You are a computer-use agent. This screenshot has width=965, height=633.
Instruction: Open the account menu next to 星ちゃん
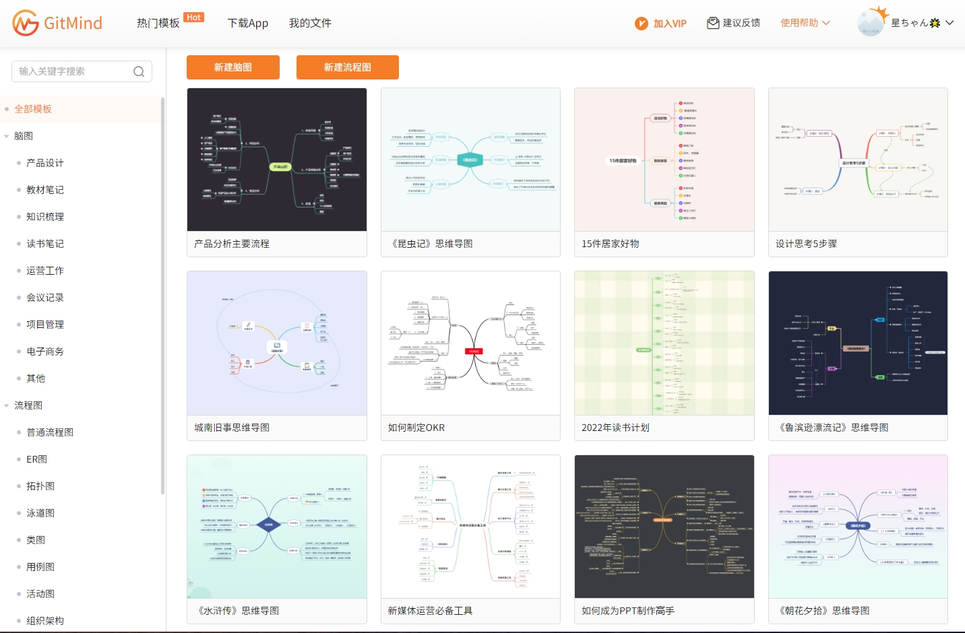[950, 22]
